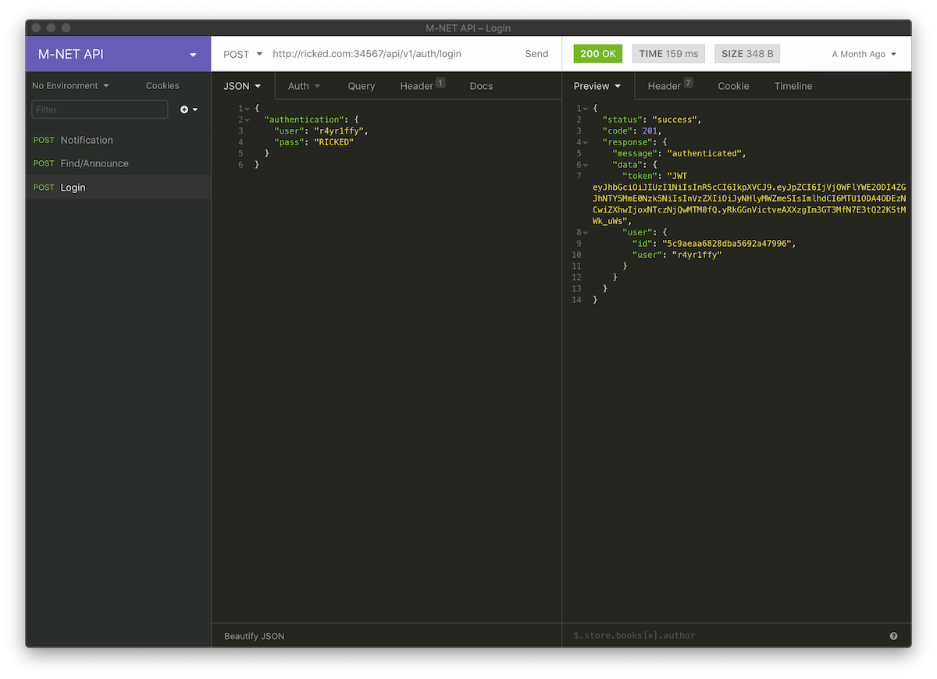The image size is (937, 679).
Task: Switch to the Docs tab
Action: tap(481, 86)
